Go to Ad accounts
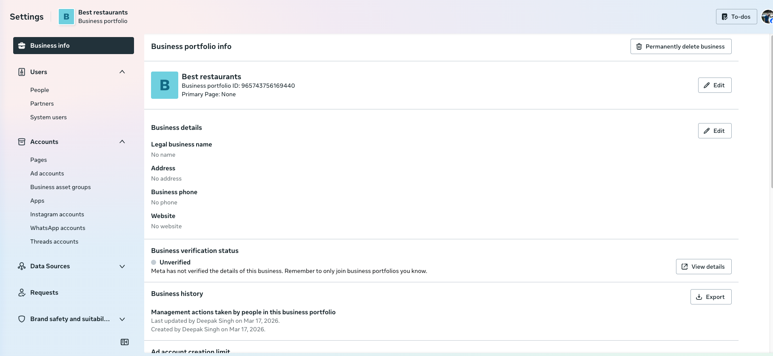 pos(47,173)
